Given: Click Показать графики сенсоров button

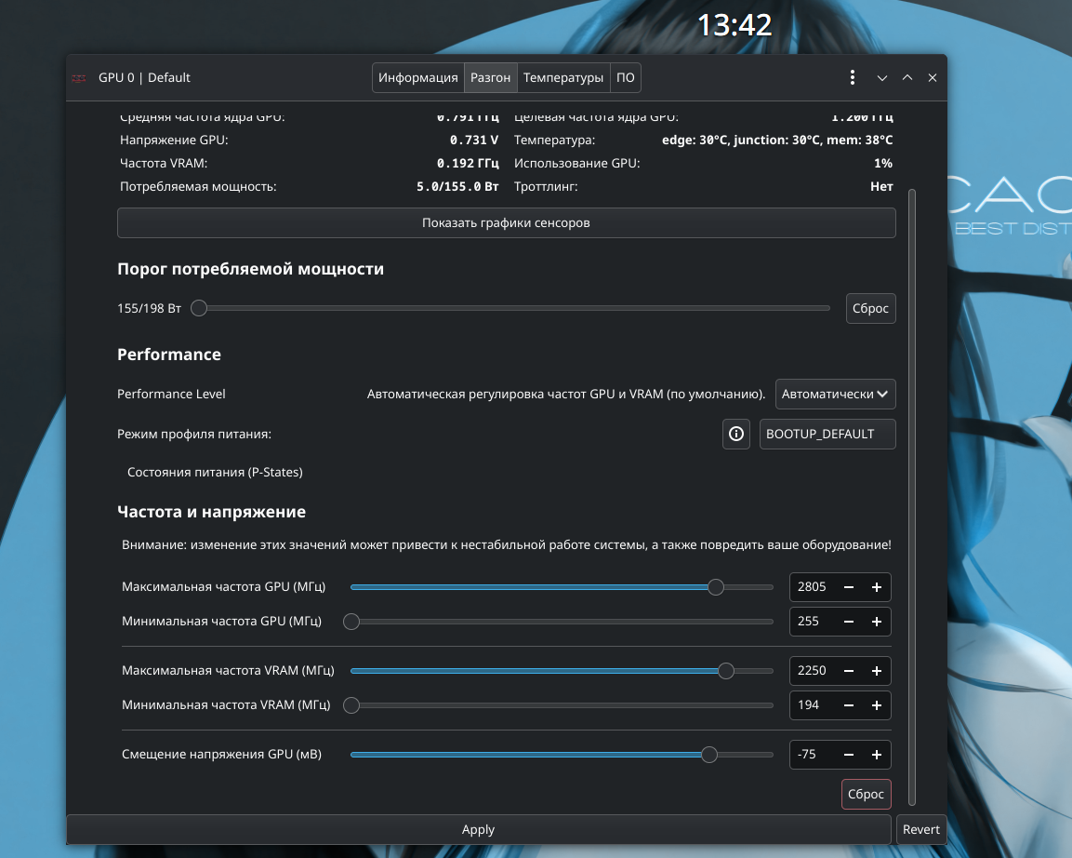Looking at the screenshot, I should [506, 223].
